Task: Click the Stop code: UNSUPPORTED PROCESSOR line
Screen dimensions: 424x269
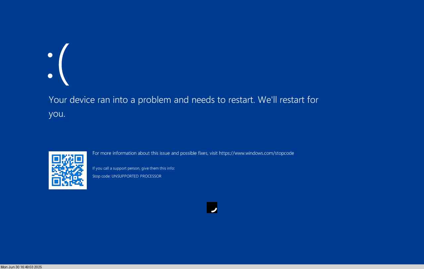Action: point(127,176)
